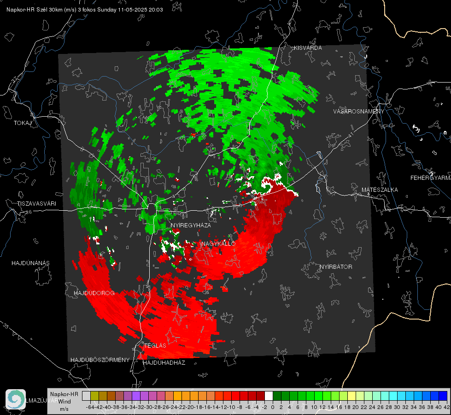Click the 0 legend value
The image size is (451, 415).
pos(273,407)
